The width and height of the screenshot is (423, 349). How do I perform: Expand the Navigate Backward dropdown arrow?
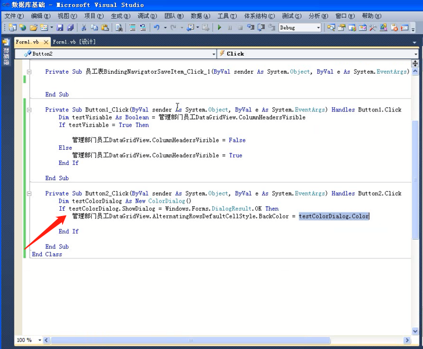point(197,27)
